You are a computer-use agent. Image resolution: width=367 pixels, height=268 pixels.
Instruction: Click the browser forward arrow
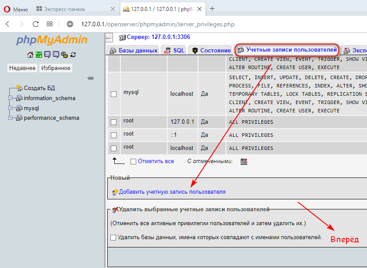21,24
